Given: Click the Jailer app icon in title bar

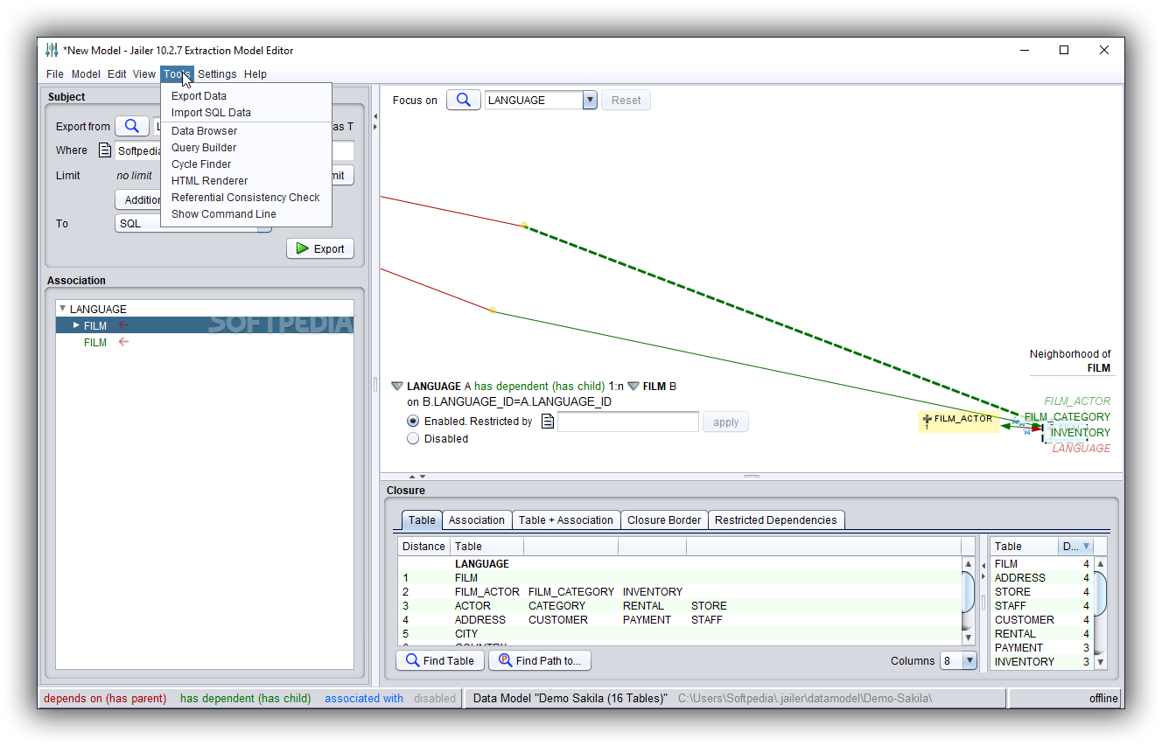Looking at the screenshot, I should tap(52, 50).
